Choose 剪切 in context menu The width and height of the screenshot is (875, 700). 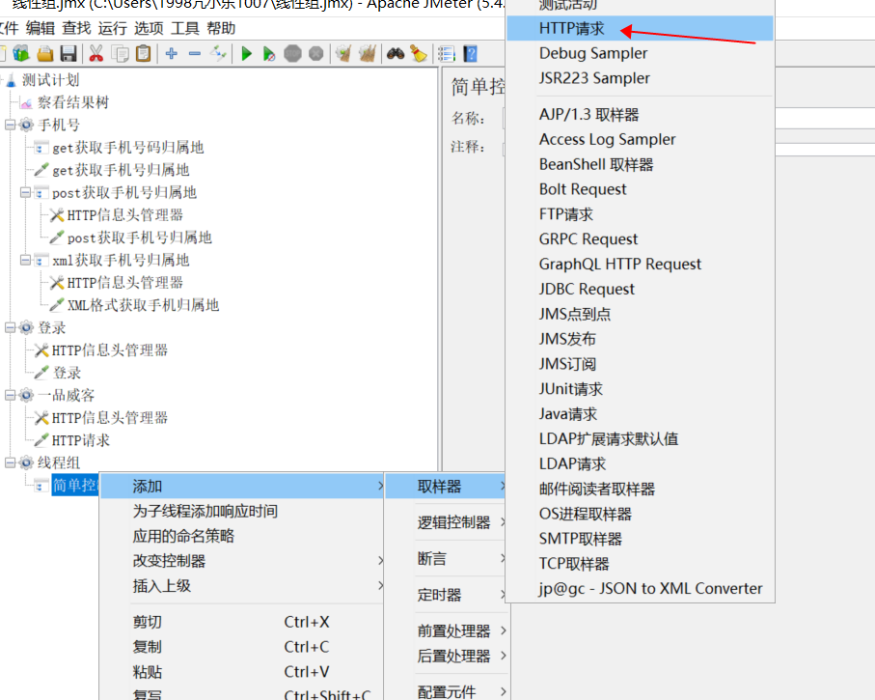[x=242, y=622]
